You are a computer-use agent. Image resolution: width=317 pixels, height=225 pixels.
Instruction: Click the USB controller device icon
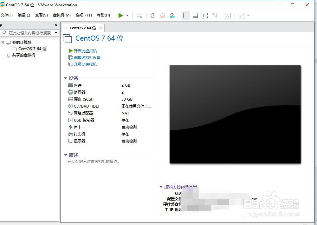tap(70, 120)
